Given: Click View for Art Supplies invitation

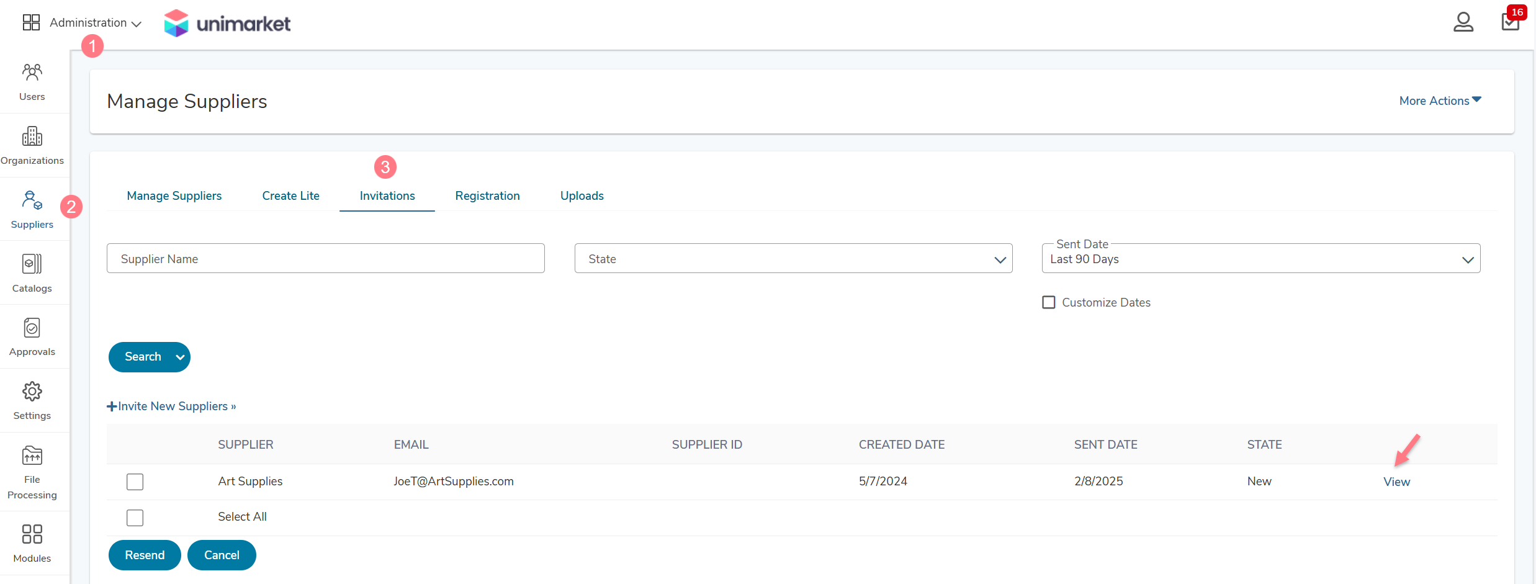Looking at the screenshot, I should point(1397,482).
